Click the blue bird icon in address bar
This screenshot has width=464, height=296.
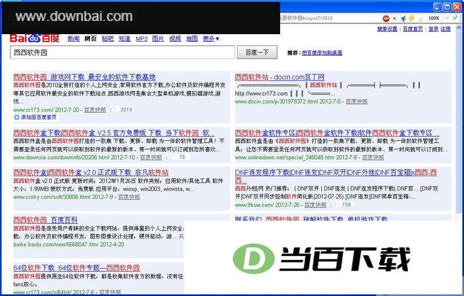pos(403,19)
